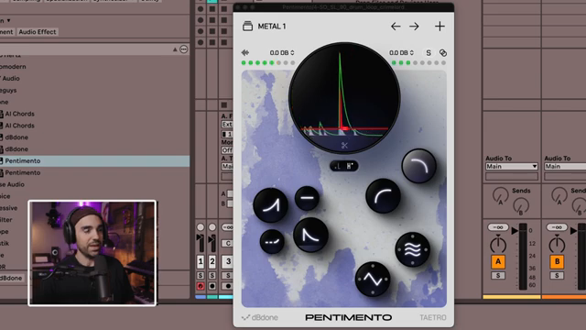Open the Pentimento preset library icon
This screenshot has height=330, width=586.
pos(247,27)
